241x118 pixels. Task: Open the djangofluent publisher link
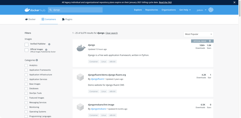pyautogui.click(x=97, y=79)
